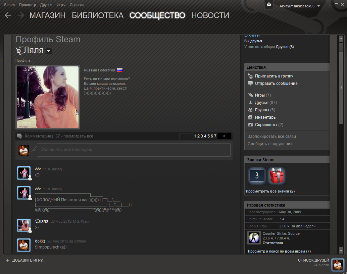Click ДОБАВИТЬ ИГРУ...
This screenshot has height=274, width=347.
tap(29, 260)
